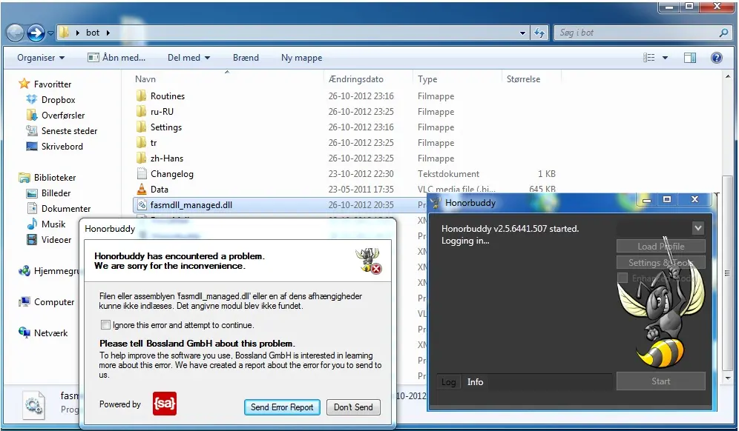Go back in Explorer navigation

15,33
